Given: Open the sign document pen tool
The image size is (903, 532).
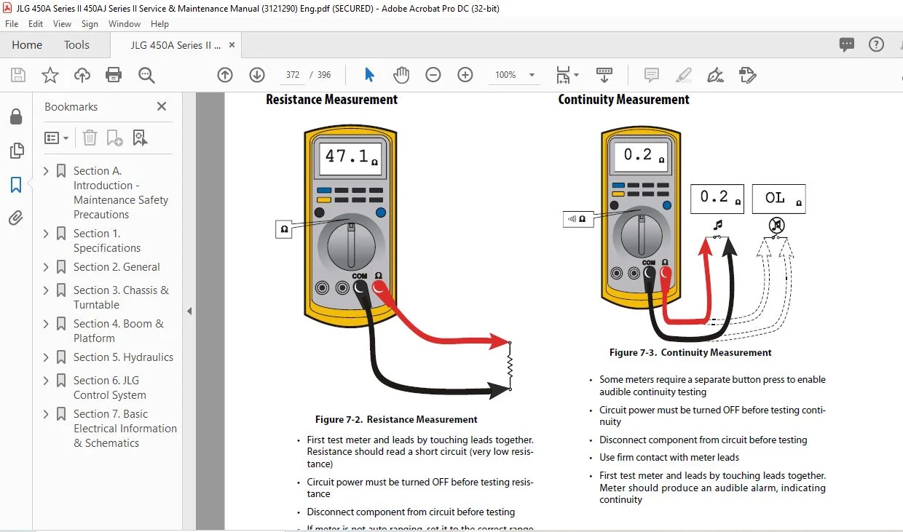Looking at the screenshot, I should [715, 75].
